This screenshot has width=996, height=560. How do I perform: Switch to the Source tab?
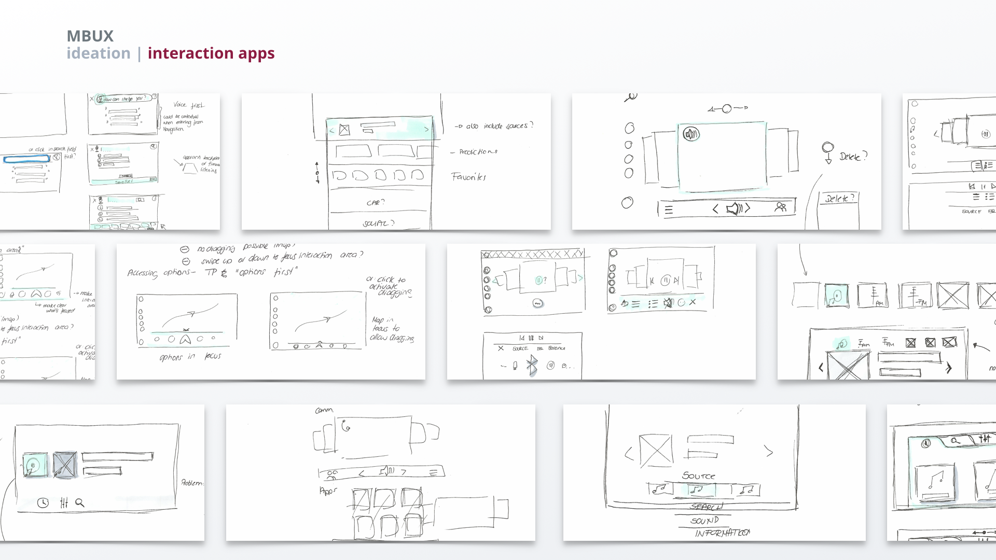click(x=521, y=348)
